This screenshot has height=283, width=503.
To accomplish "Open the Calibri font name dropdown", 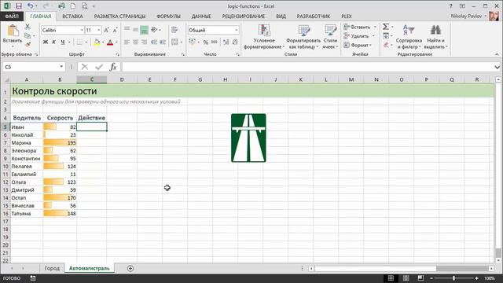I will coord(82,30).
